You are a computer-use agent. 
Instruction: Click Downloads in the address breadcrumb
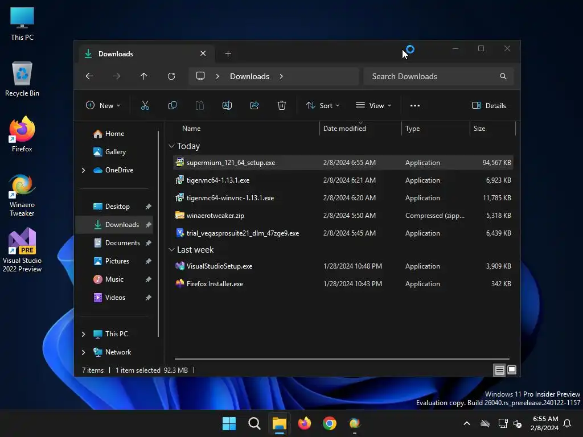pos(249,76)
